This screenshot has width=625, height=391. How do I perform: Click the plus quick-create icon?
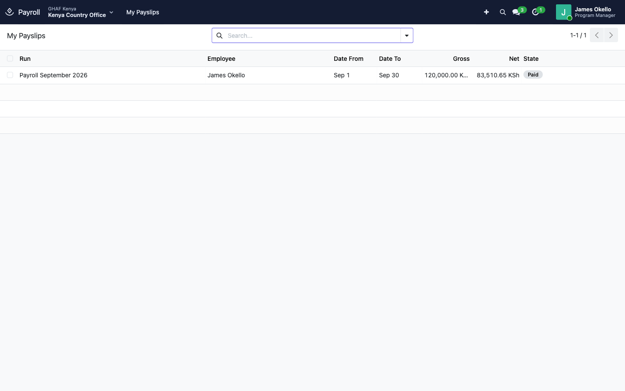[486, 12]
